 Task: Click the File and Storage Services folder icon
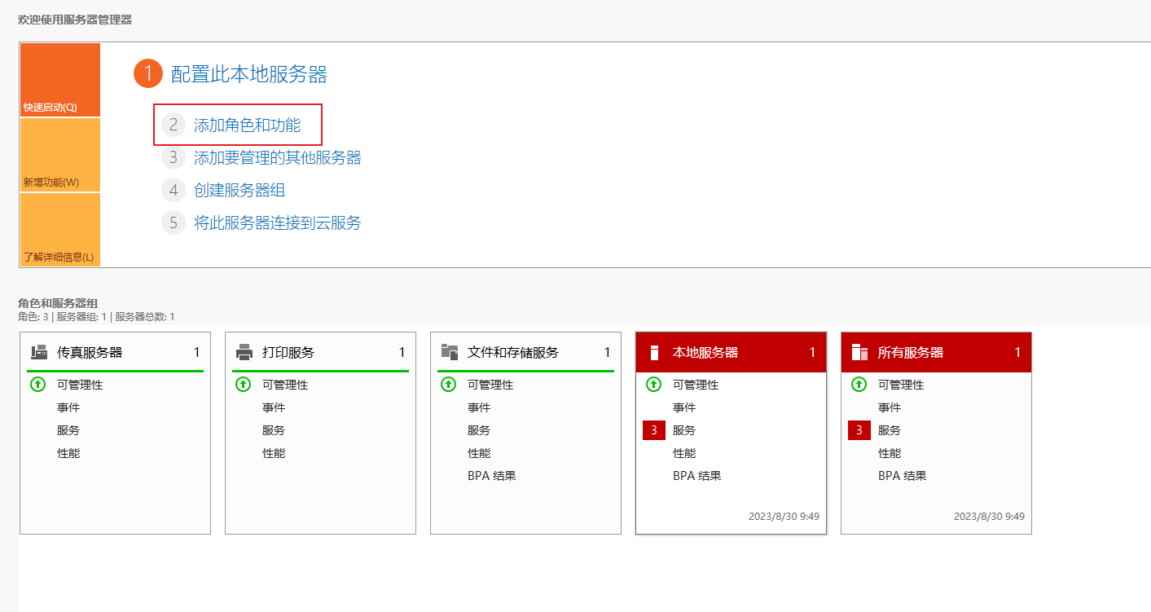pyautogui.click(x=450, y=352)
